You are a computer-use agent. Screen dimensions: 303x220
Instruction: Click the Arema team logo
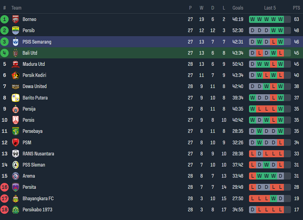pos(16,176)
